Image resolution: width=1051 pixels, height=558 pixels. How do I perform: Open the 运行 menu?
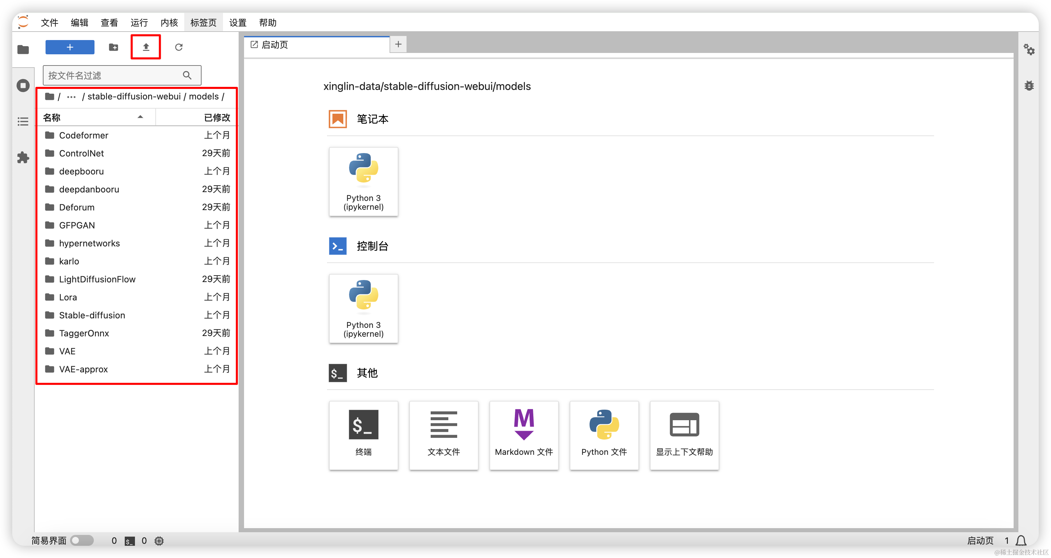[139, 22]
